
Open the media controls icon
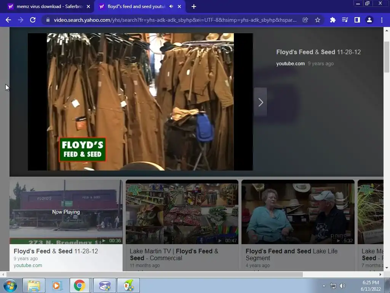[345, 20]
